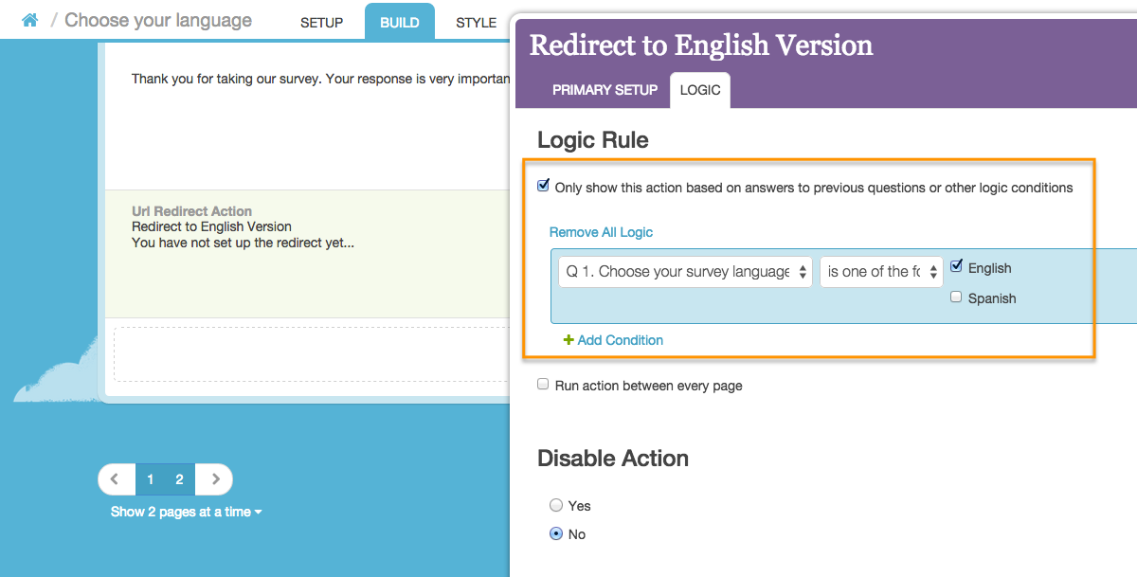The width and height of the screenshot is (1137, 577).
Task: Jump to page 2 in pagination
Action: tap(179, 479)
